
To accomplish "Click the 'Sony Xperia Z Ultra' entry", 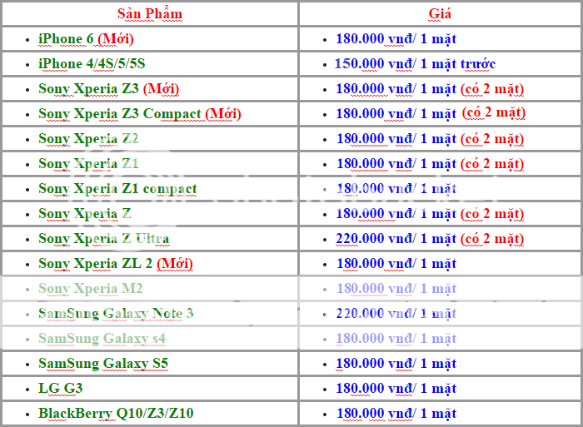I will coord(104,239).
